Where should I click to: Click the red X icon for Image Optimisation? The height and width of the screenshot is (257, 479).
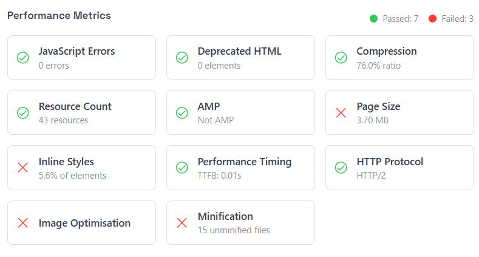coord(23,223)
